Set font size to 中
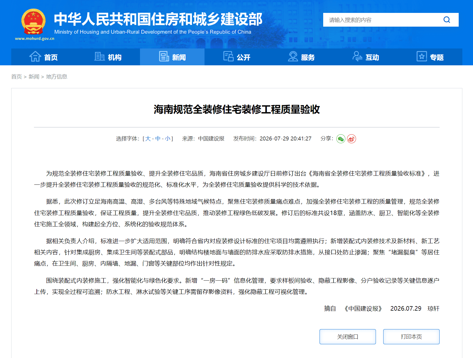473x358 pixels. click(x=158, y=138)
